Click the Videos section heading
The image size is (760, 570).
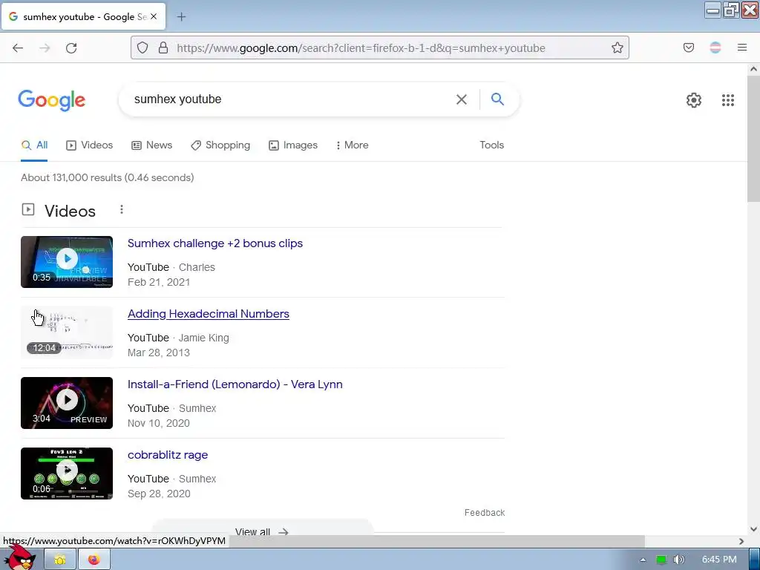tap(70, 211)
